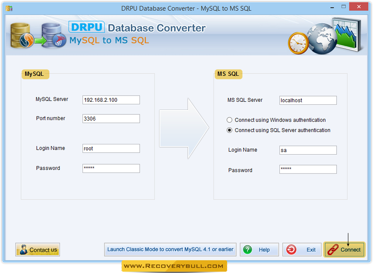Click the 'Database Converter' heading text

(157, 28)
